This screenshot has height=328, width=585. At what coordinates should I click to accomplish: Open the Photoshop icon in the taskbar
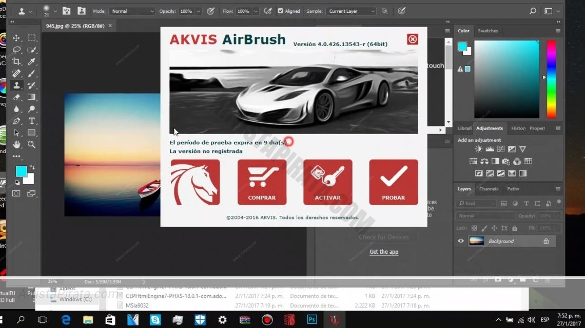(x=312, y=319)
